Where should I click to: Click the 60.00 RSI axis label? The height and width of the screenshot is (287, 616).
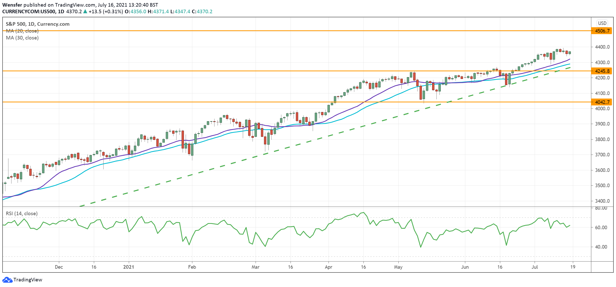(x=601, y=227)
